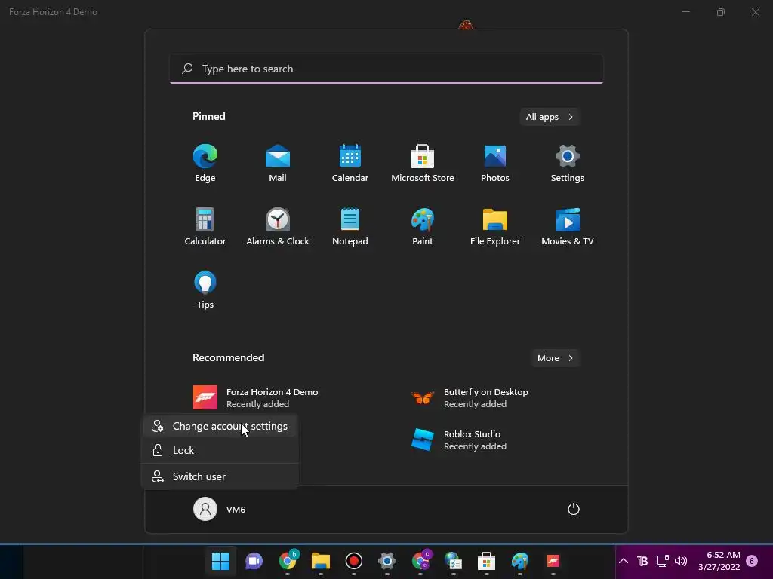The image size is (773, 579).
Task: Open the notification center badge showing 6
Action: point(752,561)
